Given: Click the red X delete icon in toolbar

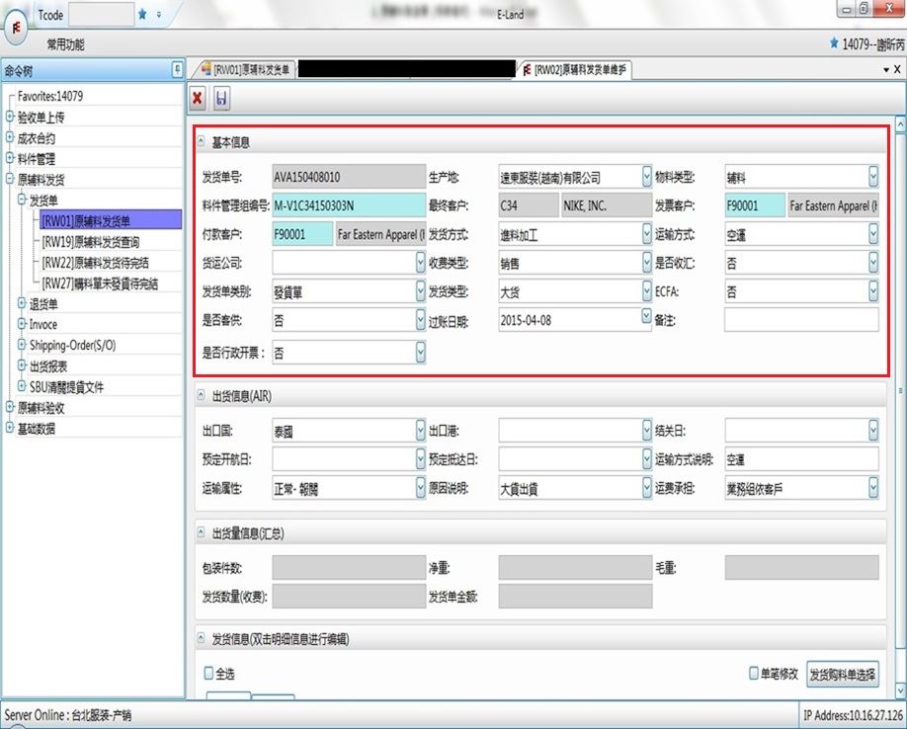Looking at the screenshot, I should coord(198,98).
